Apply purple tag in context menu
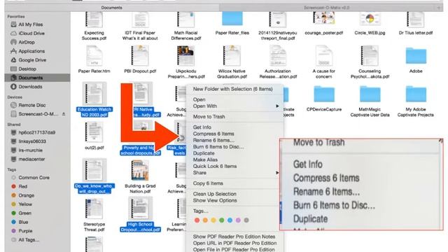Image resolution: width=448 pixels, height=252 pixels. 238,220
